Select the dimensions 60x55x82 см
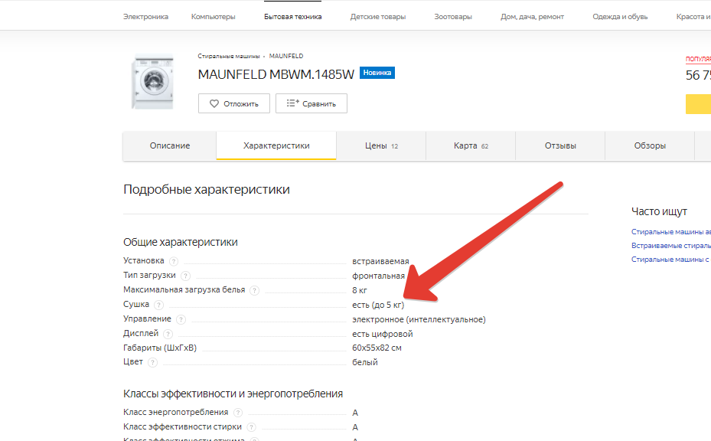This screenshot has height=441, width=711. (377, 348)
